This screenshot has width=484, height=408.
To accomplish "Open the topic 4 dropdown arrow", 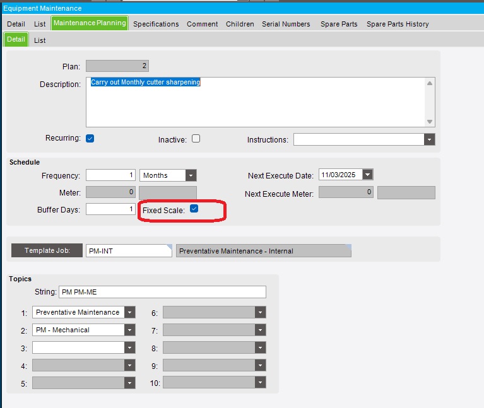I will 130,366.
